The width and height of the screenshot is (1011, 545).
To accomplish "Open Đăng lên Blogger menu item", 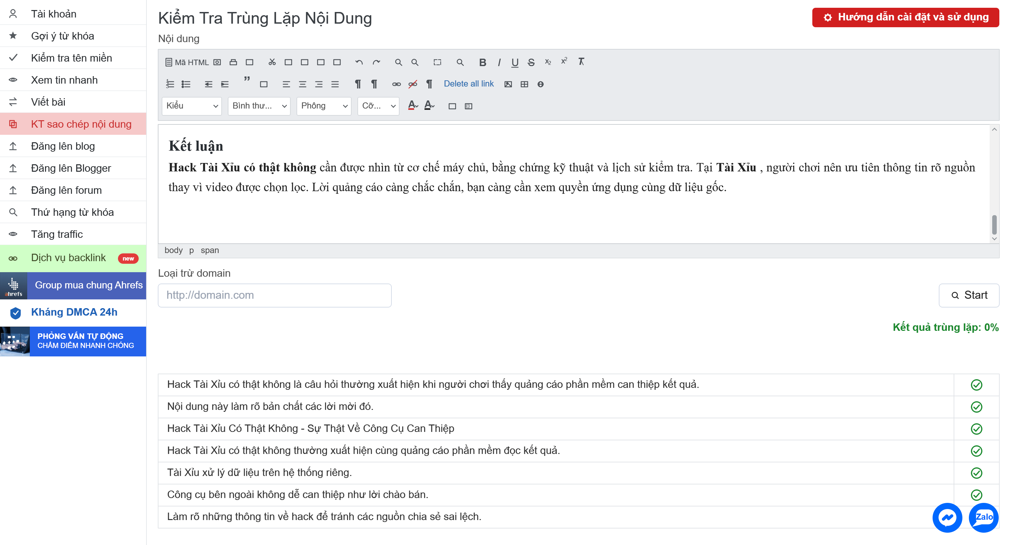I will (73, 168).
